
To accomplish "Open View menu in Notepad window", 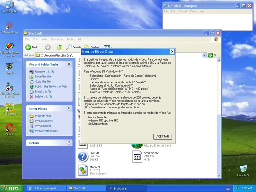I will pyautogui.click(x=193, y=11).
